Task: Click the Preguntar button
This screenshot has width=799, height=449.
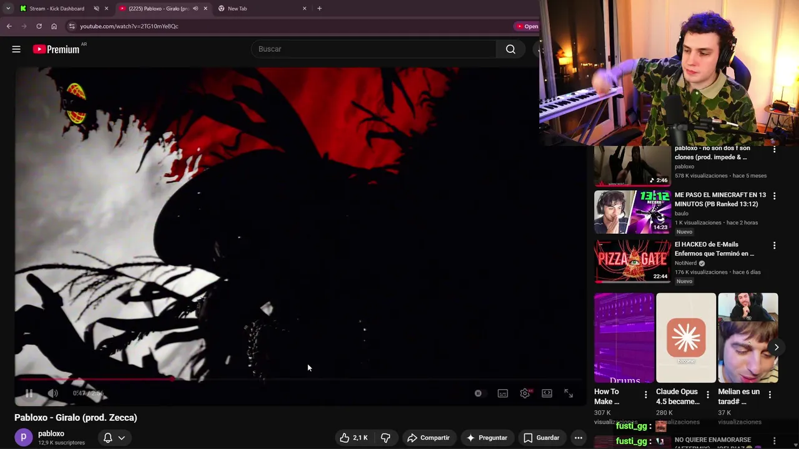Action: [486, 438]
